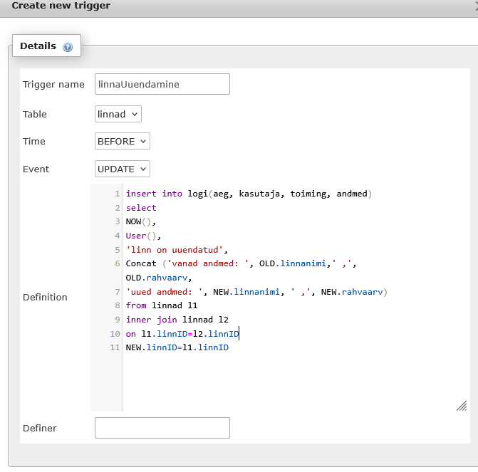The width and height of the screenshot is (478, 472).
Task: Click line number 11 in the editor gutter
Action: point(115,347)
